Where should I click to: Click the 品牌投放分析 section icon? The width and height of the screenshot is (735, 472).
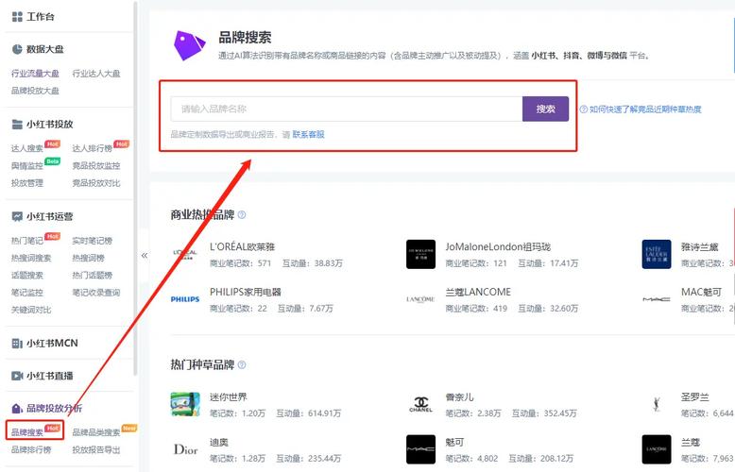[17, 409]
